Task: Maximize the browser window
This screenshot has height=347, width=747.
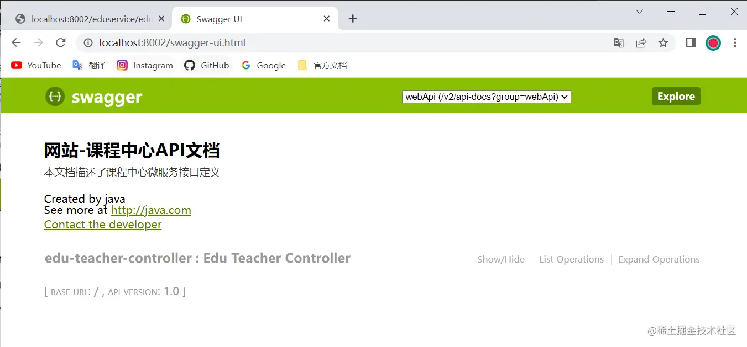Action: [702, 11]
